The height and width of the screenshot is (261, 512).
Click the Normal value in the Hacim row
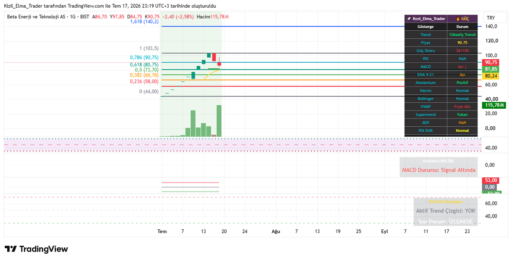[463, 90]
